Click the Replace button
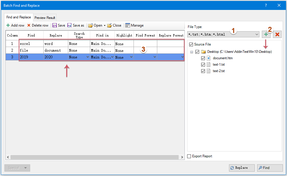 pos(242,168)
